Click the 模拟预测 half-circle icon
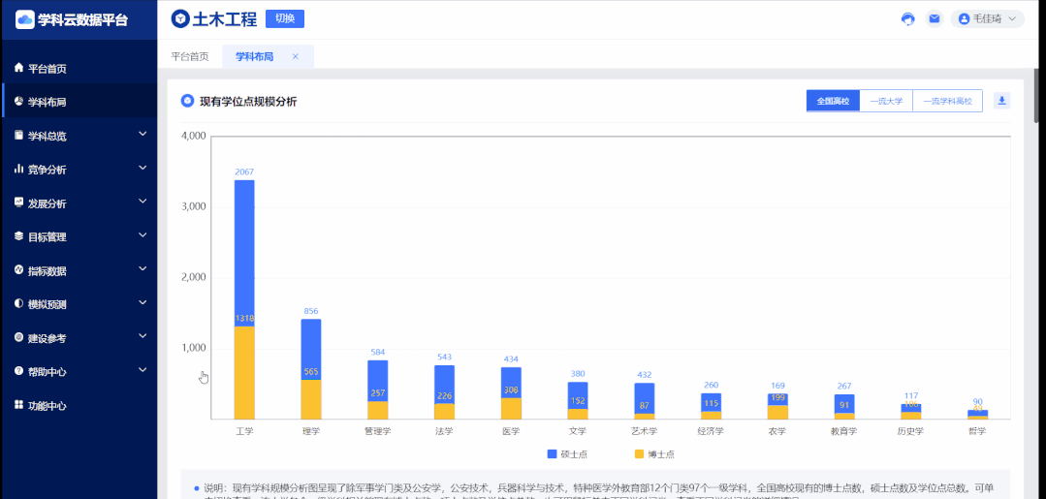The image size is (1046, 499). [x=18, y=303]
